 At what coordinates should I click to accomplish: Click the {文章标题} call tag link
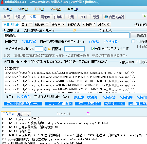coord(29,42)
